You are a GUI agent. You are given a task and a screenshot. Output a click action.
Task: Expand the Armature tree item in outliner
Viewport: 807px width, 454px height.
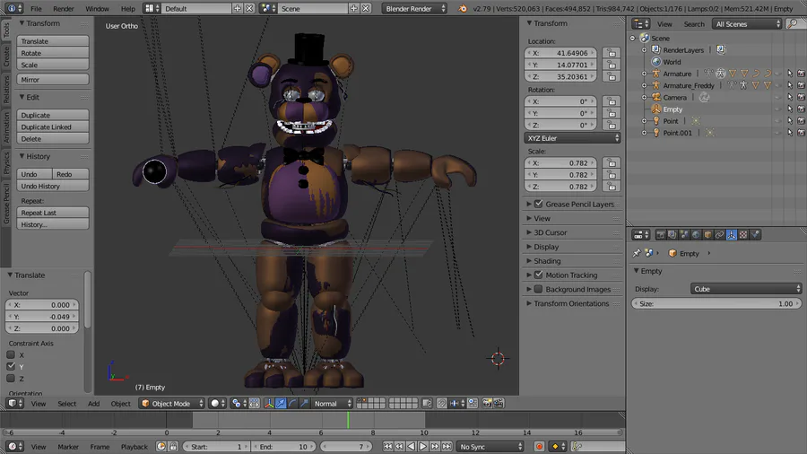tap(644, 74)
